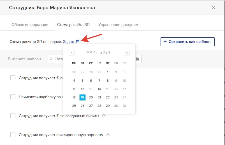Click the МАРТ month label in calendar
The image size is (225, 145).
click(92, 52)
